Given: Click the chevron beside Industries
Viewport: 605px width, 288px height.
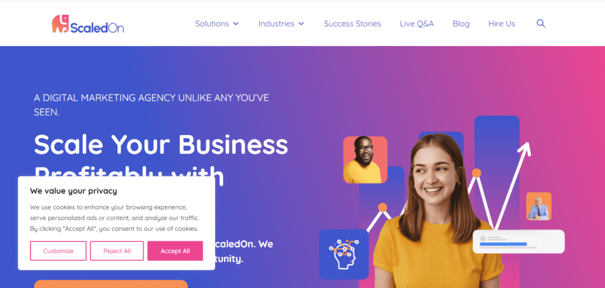Looking at the screenshot, I should coord(301,24).
